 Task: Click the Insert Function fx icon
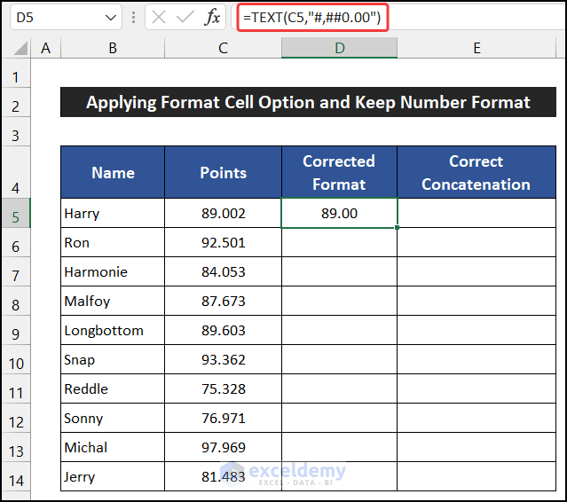212,18
